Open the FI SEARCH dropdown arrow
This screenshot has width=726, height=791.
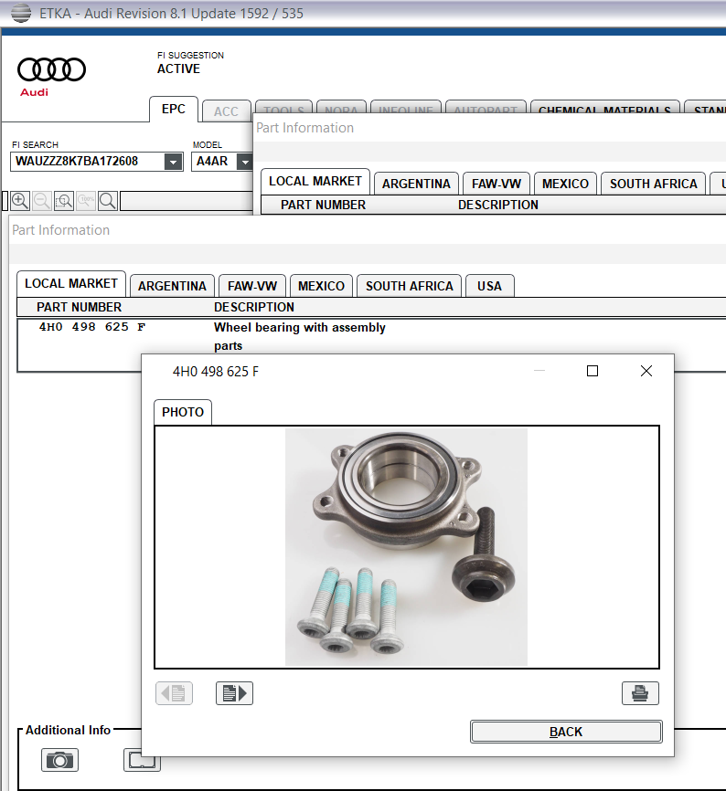173,162
